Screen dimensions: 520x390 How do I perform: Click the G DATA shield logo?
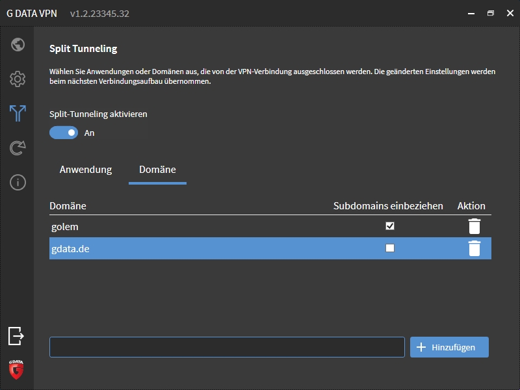16,369
